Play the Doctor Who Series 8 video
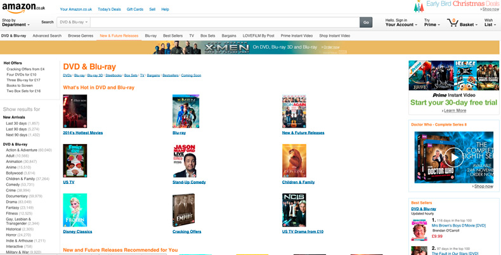This screenshot has width=501, height=255. tap(453, 157)
